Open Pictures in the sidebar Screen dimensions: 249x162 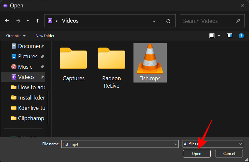tap(27, 56)
